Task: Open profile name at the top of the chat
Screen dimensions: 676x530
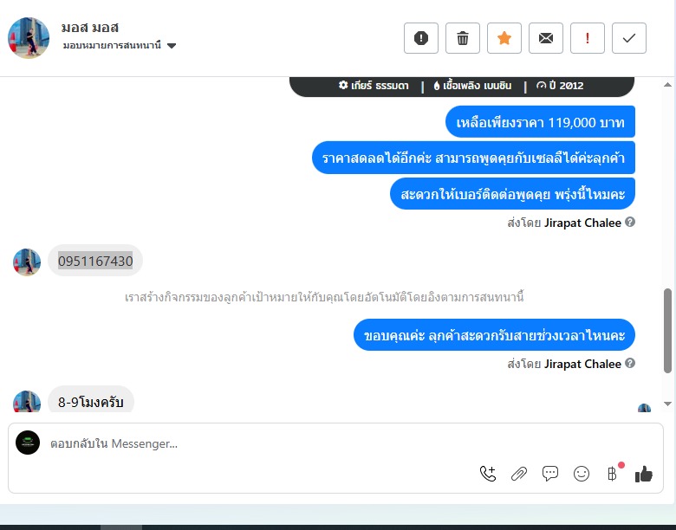Action: [89, 28]
